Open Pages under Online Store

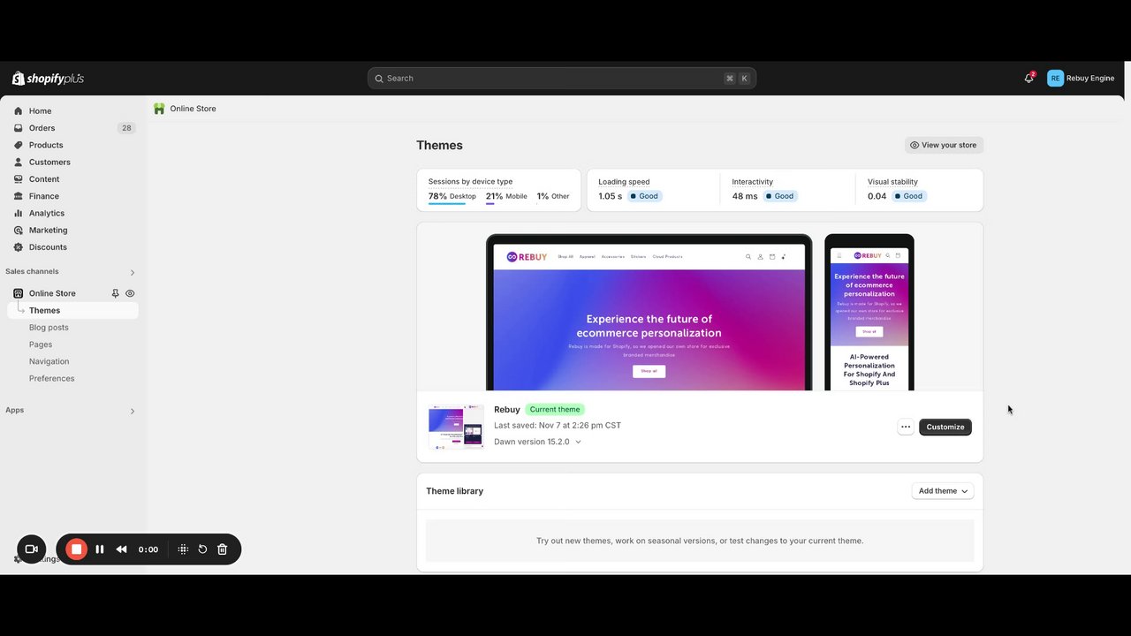click(x=41, y=344)
